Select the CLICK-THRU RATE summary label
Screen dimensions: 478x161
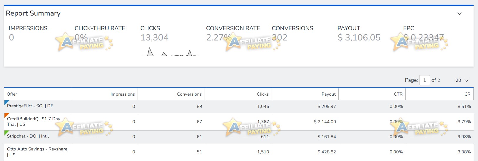(100, 28)
